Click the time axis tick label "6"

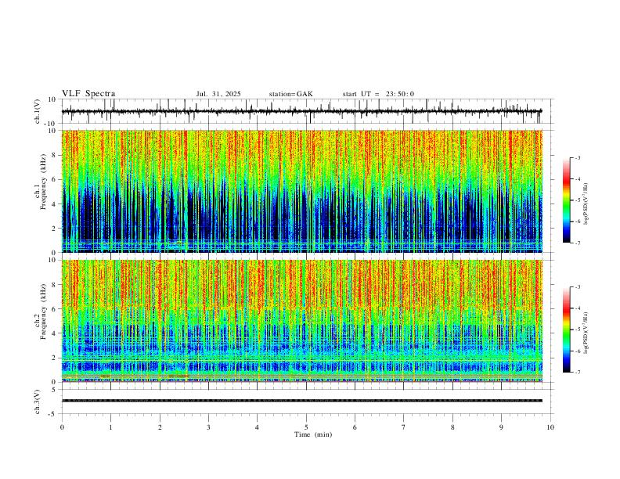[x=355, y=427]
